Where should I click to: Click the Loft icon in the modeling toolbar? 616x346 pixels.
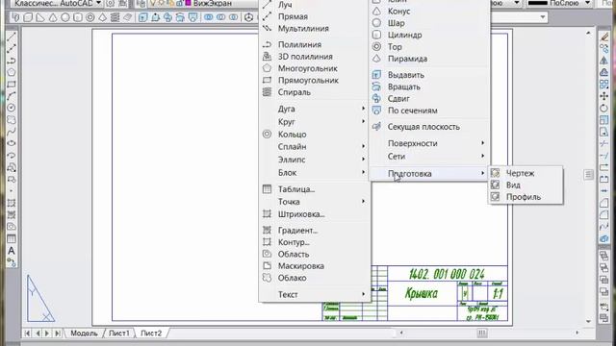point(192,17)
